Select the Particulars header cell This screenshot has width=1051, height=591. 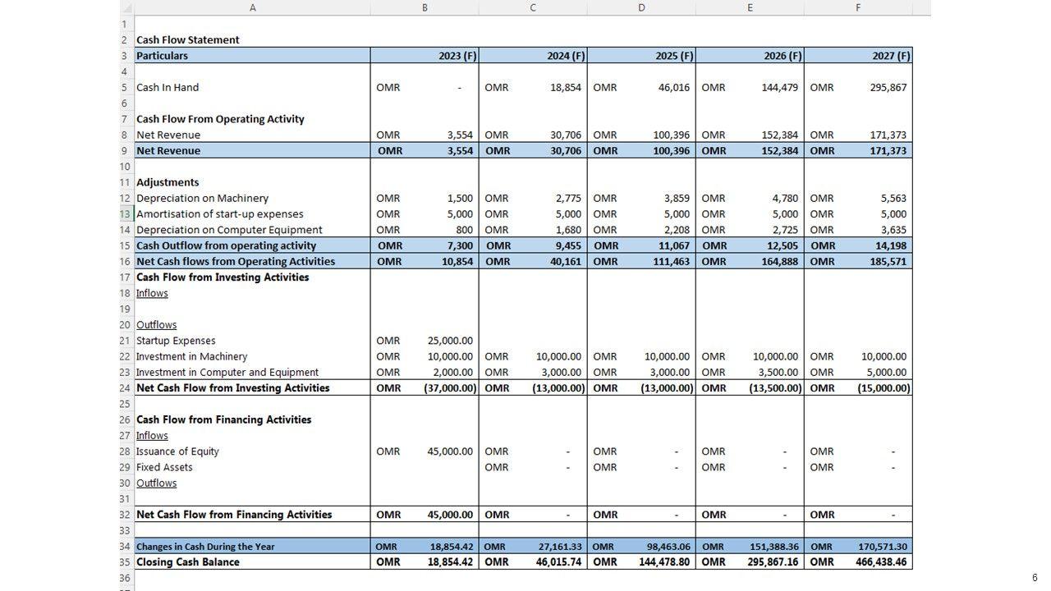[162, 56]
